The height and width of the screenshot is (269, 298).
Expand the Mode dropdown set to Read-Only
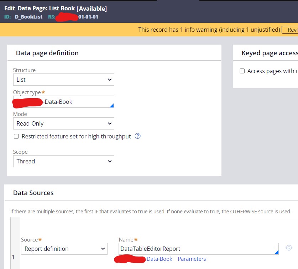64,123
